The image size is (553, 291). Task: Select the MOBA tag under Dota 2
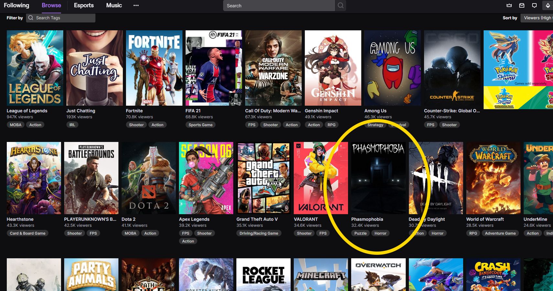click(130, 233)
